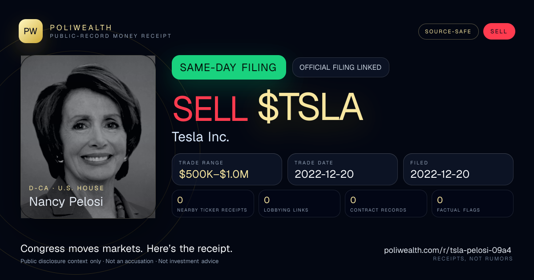Open the Nearby Ticker Receipts counter
The width and height of the screenshot is (534, 280).
tap(213, 204)
